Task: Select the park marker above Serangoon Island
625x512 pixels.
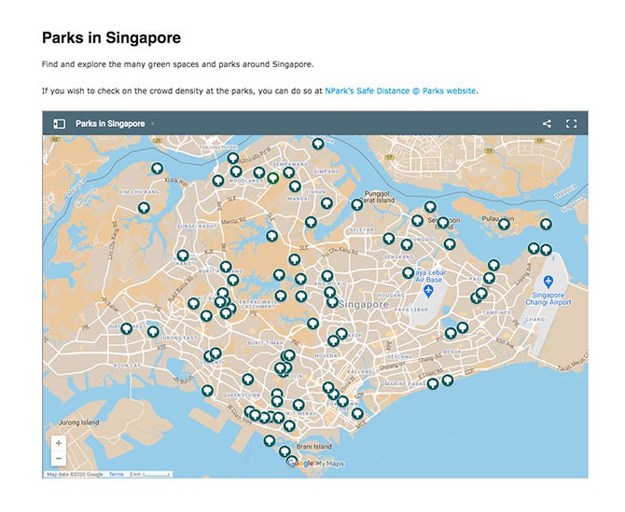Action: (430, 207)
